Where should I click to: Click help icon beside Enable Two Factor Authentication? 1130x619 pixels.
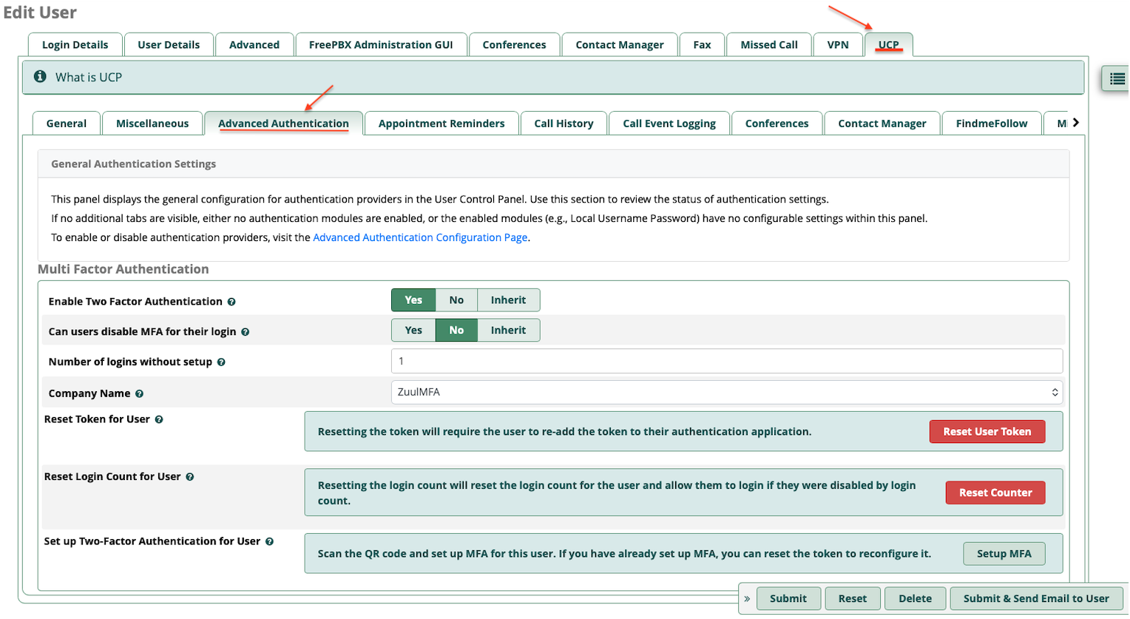(231, 302)
